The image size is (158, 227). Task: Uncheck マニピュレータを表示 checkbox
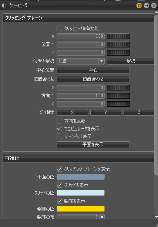click(59, 128)
